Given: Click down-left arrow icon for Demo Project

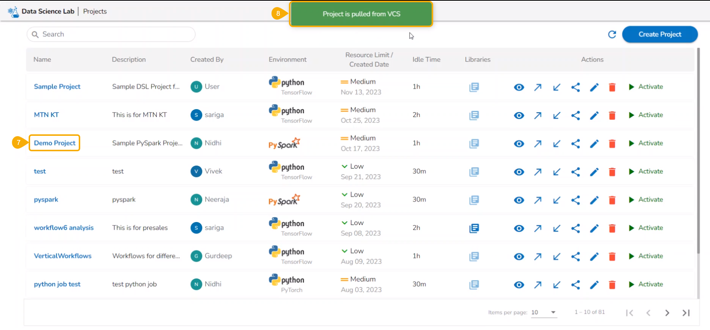Looking at the screenshot, I should tap(556, 144).
